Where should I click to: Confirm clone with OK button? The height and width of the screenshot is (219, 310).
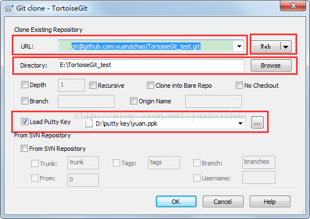[176, 202]
